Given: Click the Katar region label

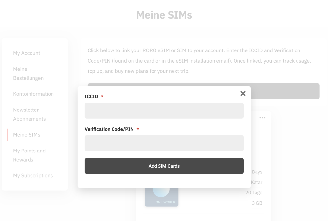Looking at the screenshot, I should (256, 182).
